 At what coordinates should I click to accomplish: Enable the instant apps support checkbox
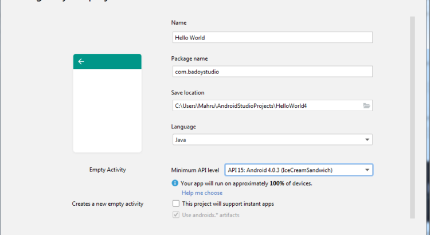coord(176,203)
